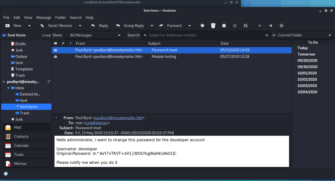Mark message as junk with exclamation icon
Screen dimensions: 335x181
(224, 26)
